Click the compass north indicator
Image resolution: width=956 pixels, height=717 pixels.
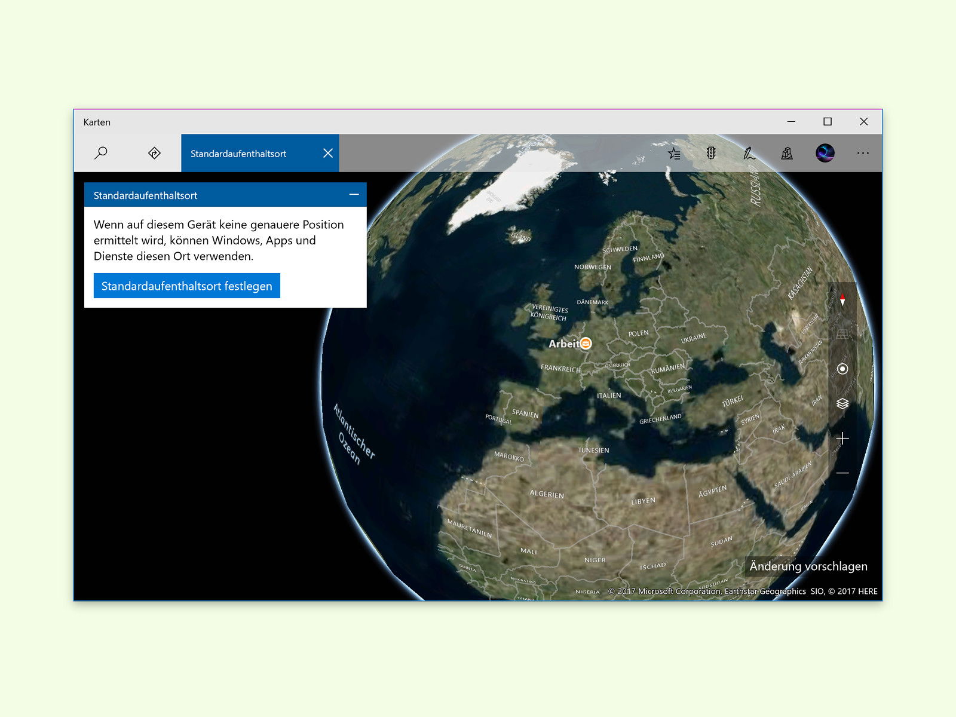tap(842, 299)
